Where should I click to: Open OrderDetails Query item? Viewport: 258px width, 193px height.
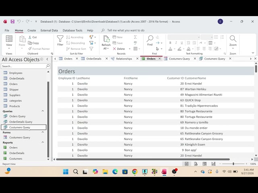tap(21, 122)
